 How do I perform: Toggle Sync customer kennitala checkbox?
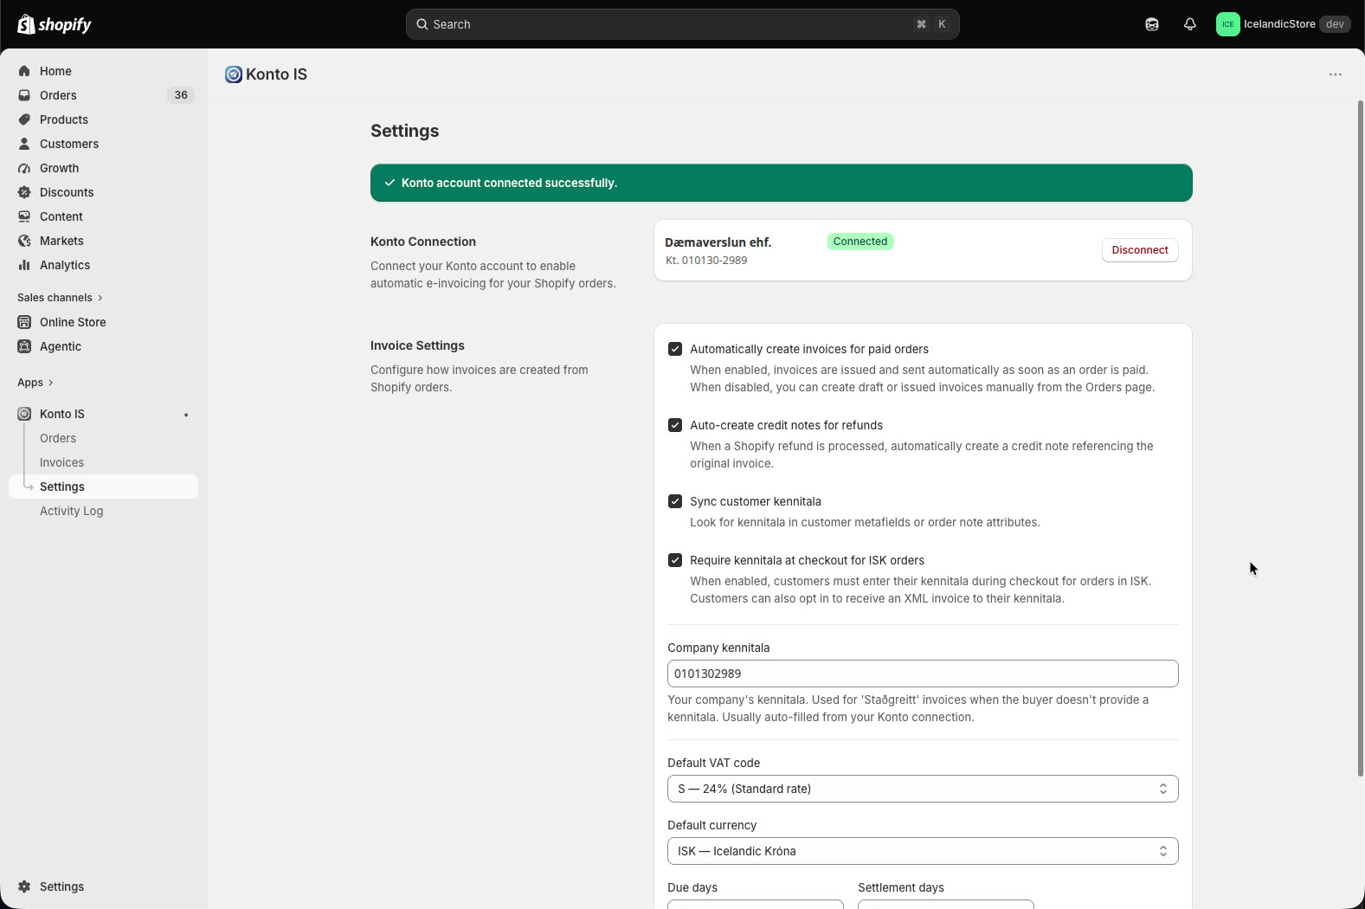pos(675,501)
